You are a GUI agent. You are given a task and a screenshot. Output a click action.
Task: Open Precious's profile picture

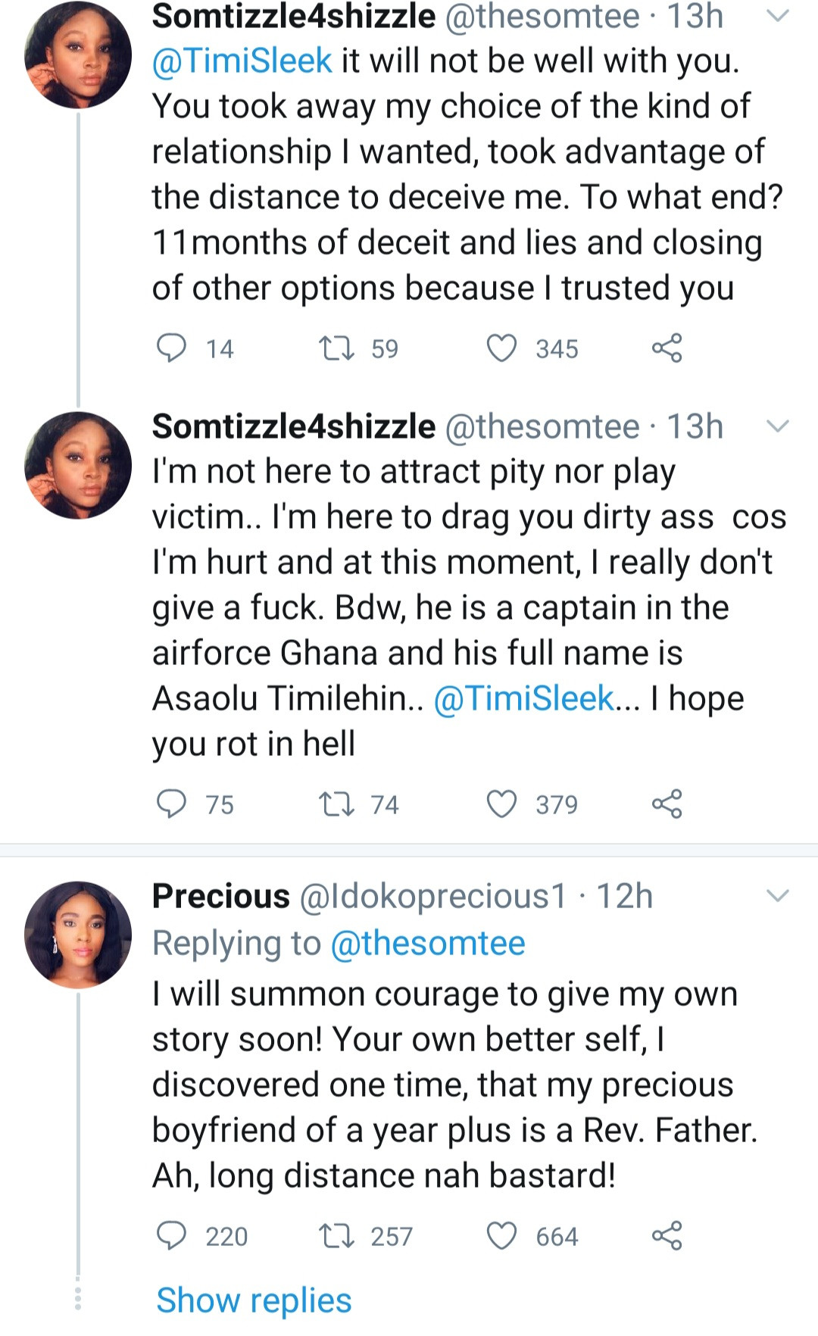pyautogui.click(x=78, y=934)
